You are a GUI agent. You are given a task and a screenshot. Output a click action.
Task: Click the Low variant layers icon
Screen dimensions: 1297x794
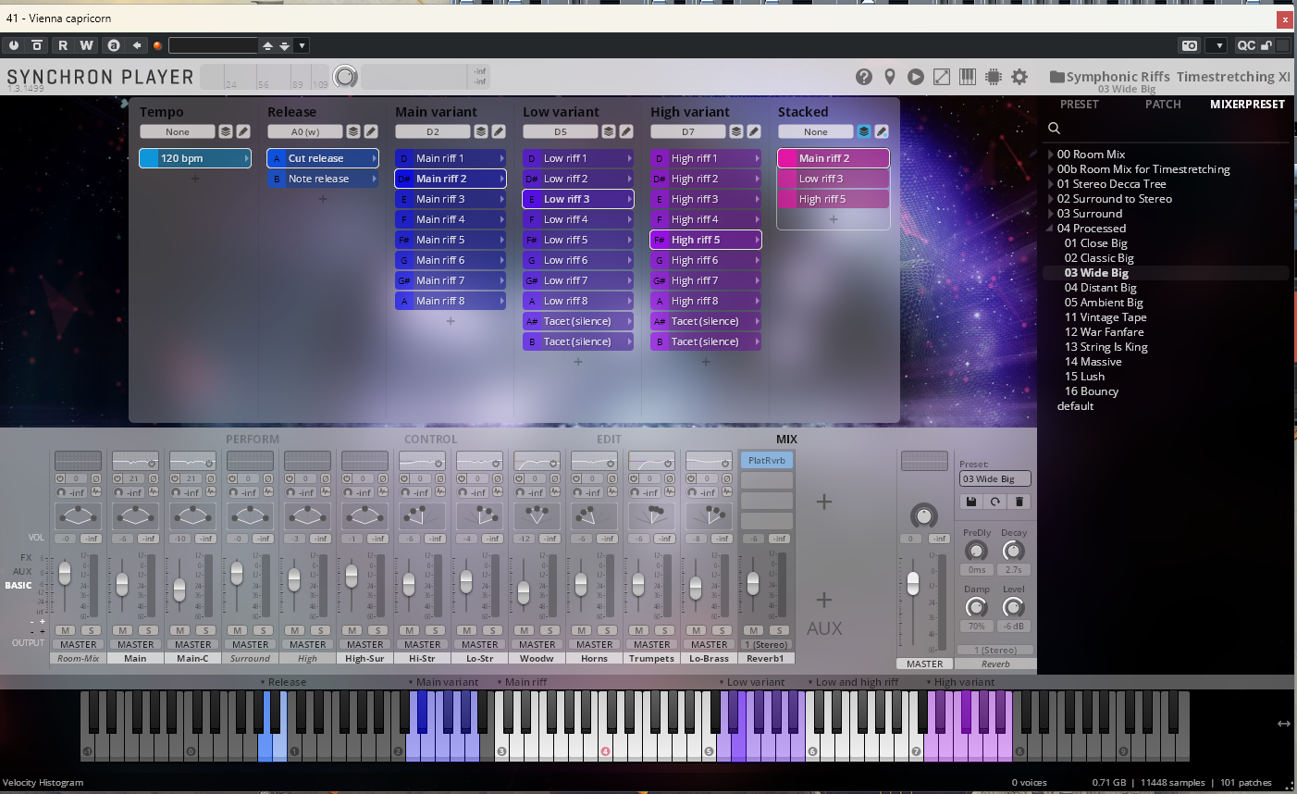(609, 131)
